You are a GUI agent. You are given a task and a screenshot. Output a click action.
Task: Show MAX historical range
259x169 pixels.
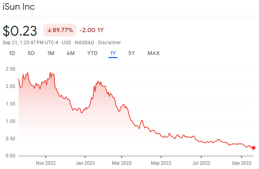[154, 53]
